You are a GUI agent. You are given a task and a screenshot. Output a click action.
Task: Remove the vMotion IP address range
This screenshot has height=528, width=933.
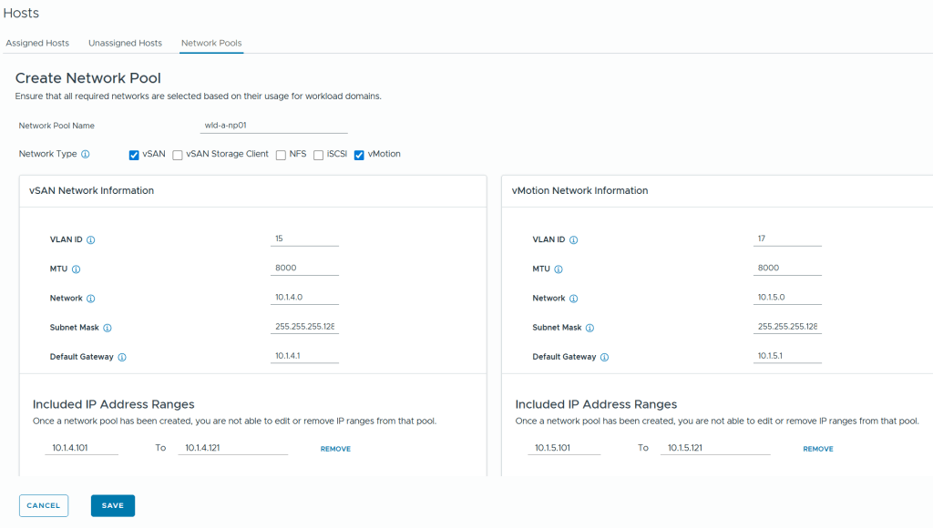(817, 449)
